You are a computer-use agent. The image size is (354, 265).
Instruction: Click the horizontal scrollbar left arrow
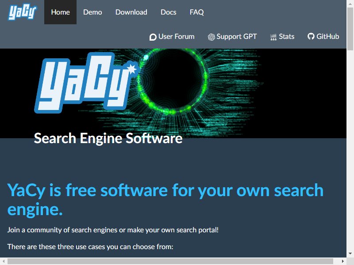(x=4, y=261)
